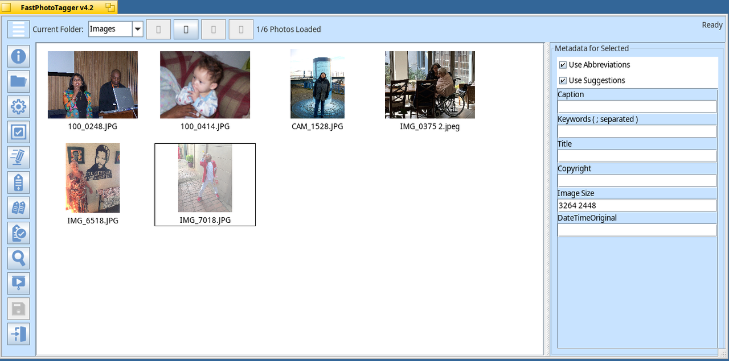The height and width of the screenshot is (361, 729).
Task: Click the third toolbar button after folder dropdown
Action: click(x=214, y=29)
